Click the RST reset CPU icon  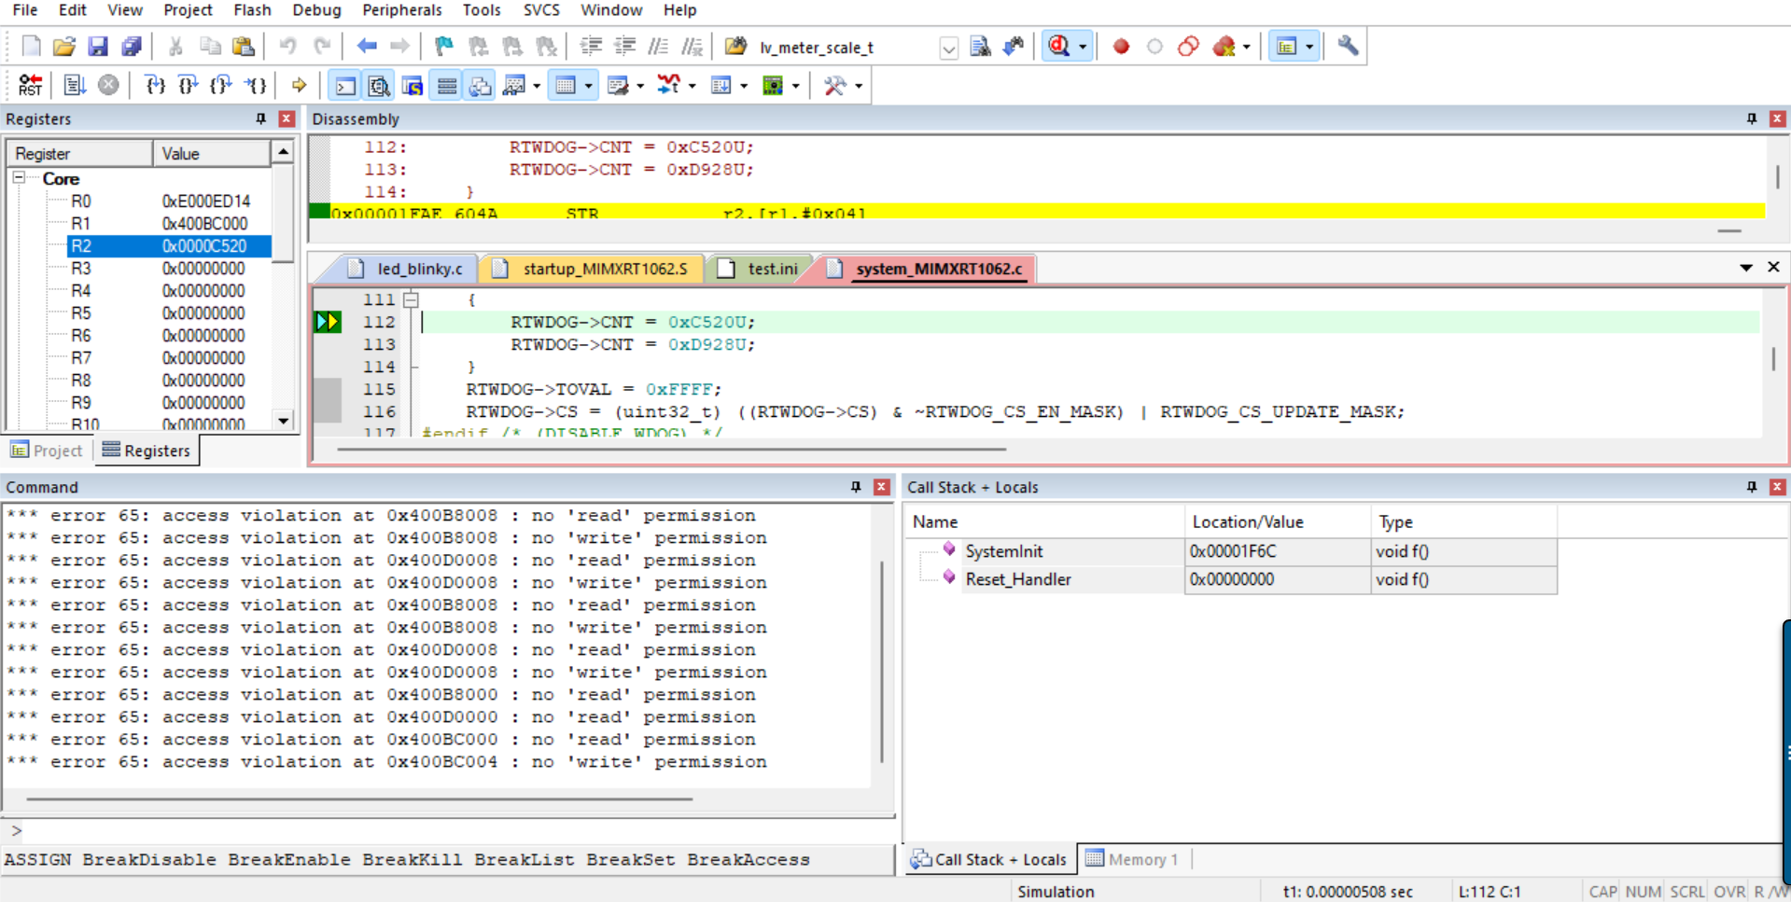pos(30,86)
